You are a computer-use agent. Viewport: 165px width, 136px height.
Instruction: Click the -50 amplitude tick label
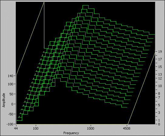pyautogui.click(x=11, y=114)
